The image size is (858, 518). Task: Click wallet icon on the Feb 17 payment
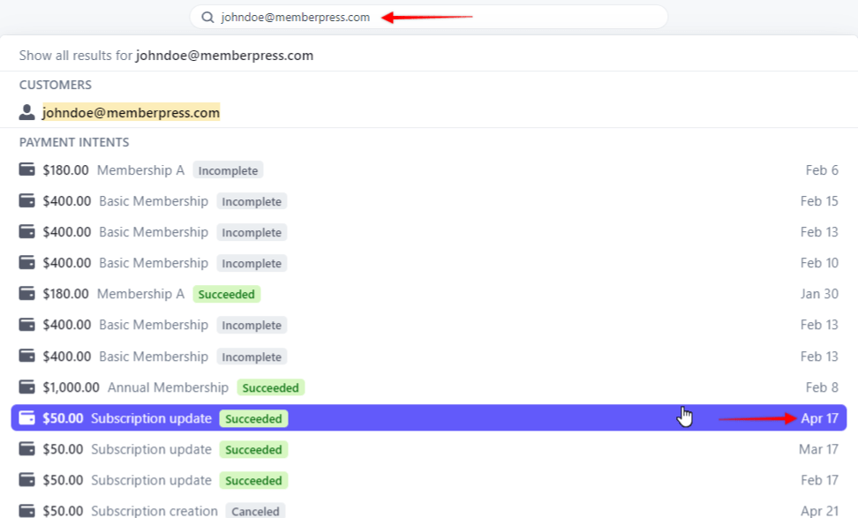(x=26, y=480)
